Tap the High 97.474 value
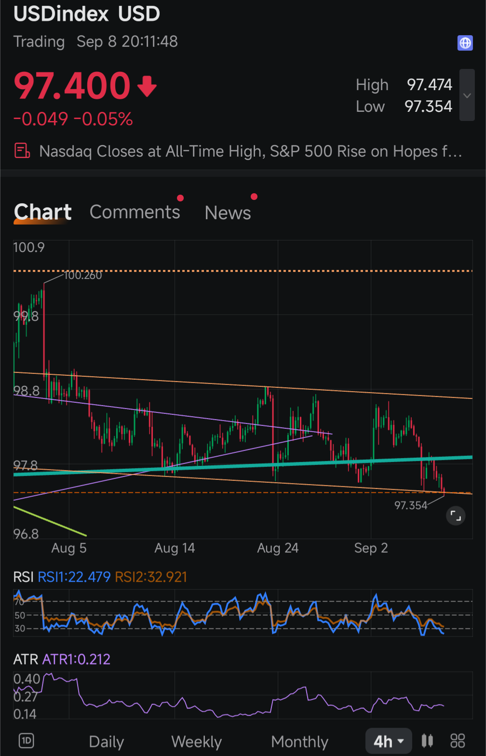486x756 pixels. pos(430,85)
